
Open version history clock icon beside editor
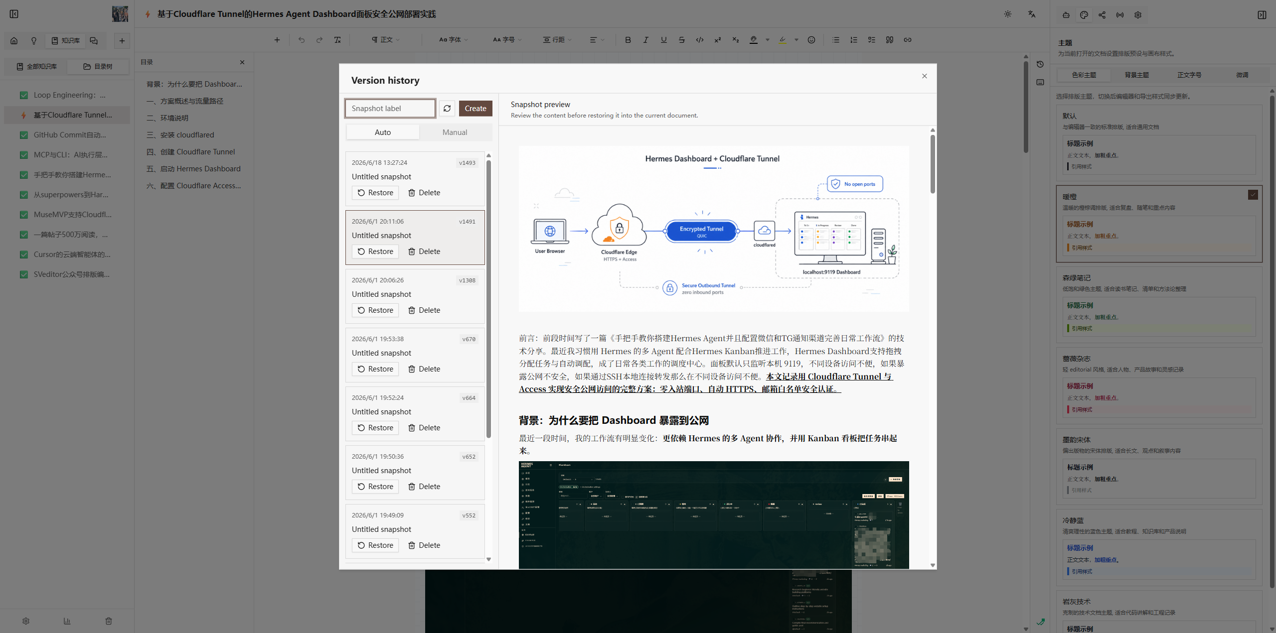click(x=1040, y=64)
